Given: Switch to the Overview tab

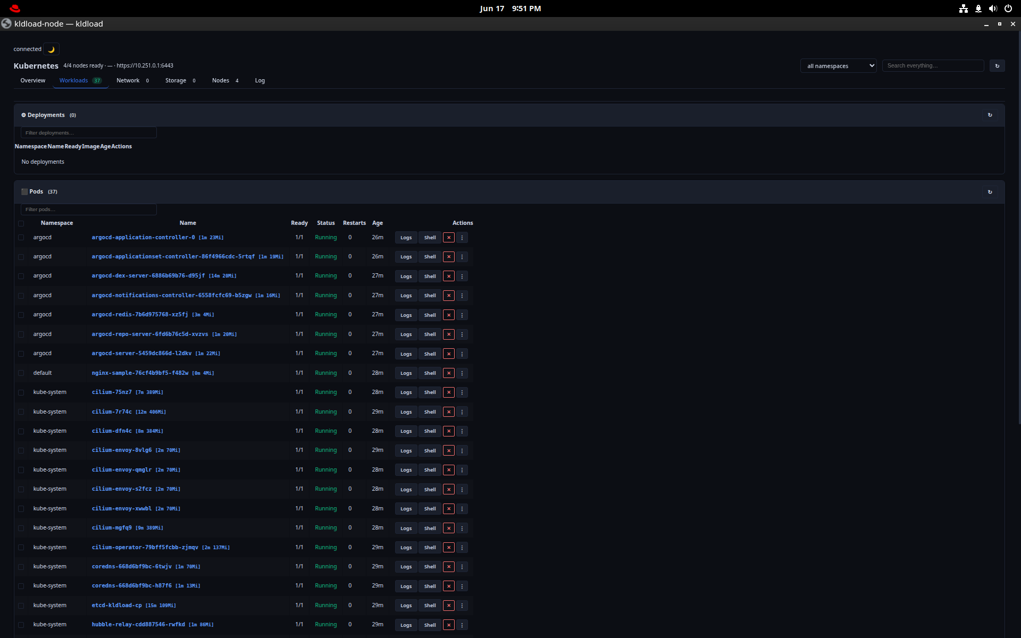Looking at the screenshot, I should (x=33, y=80).
